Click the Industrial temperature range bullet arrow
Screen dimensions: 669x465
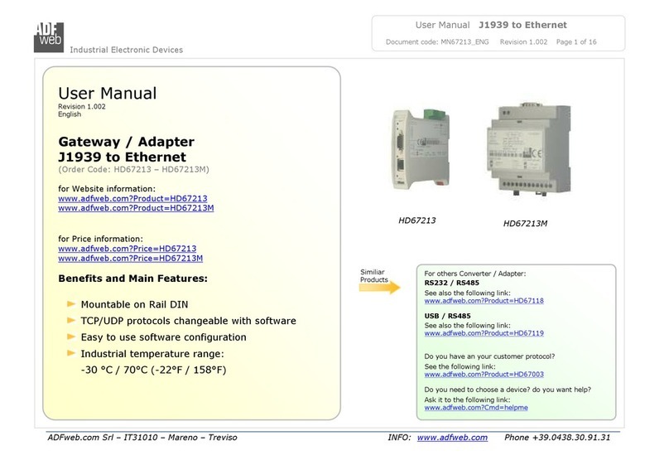[71, 353]
